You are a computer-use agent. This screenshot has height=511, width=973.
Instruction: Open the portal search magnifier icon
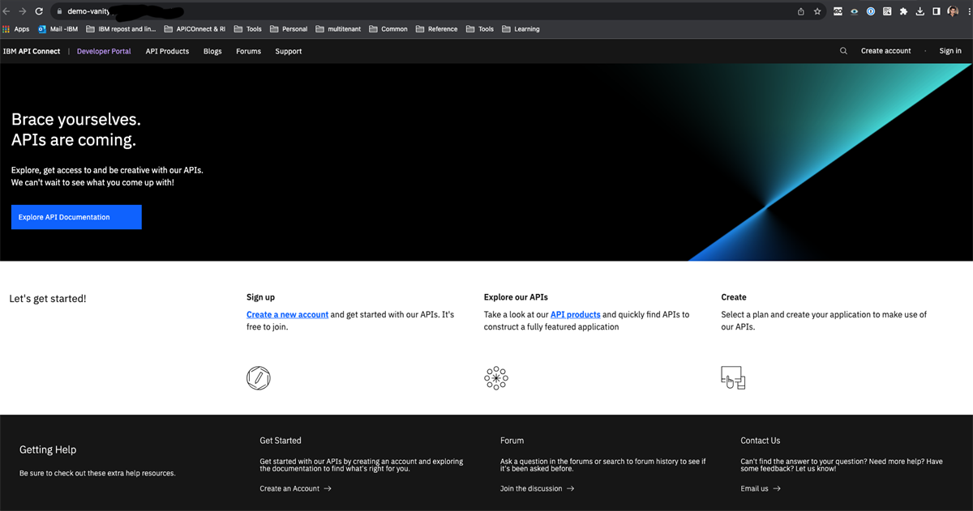click(843, 50)
